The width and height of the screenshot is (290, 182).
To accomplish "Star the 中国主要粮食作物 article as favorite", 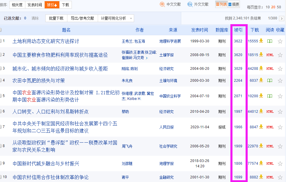I will click(280, 55).
